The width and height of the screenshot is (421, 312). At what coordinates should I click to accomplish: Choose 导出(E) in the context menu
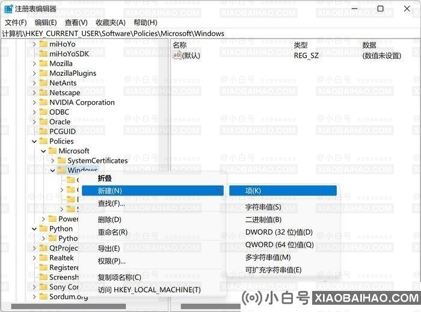tap(153, 248)
